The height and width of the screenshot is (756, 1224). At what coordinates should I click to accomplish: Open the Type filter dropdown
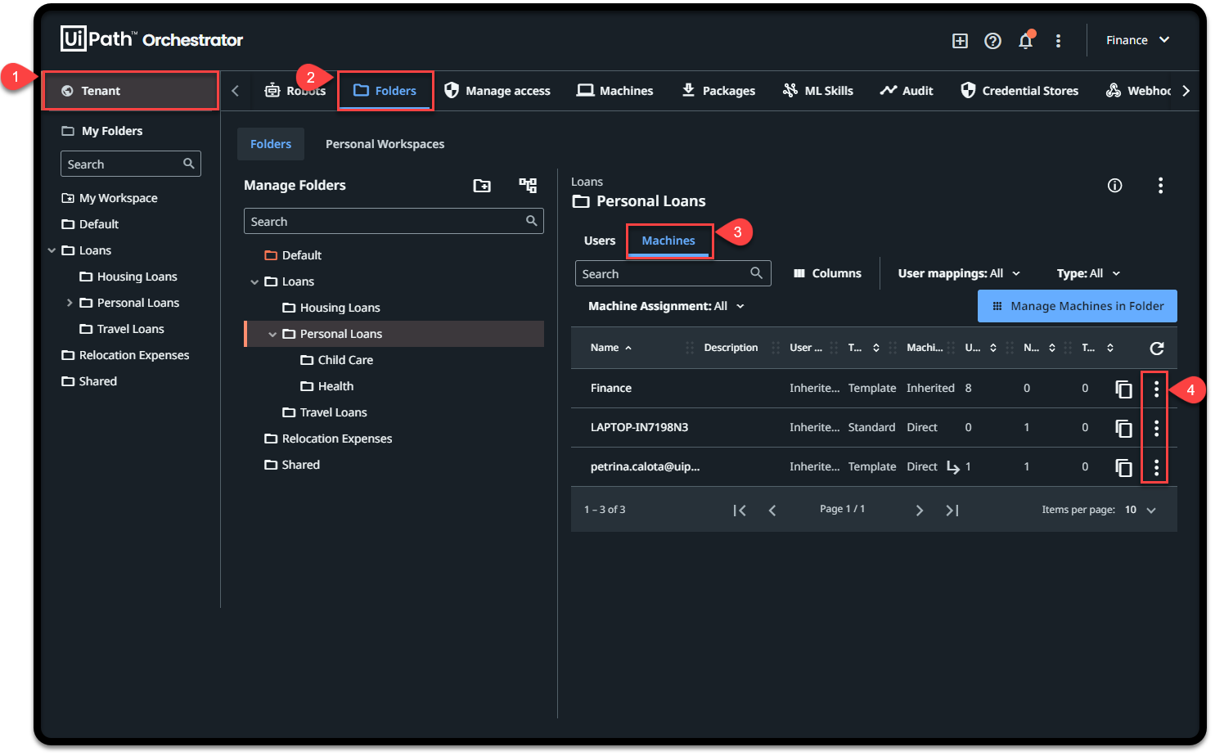tap(1087, 273)
